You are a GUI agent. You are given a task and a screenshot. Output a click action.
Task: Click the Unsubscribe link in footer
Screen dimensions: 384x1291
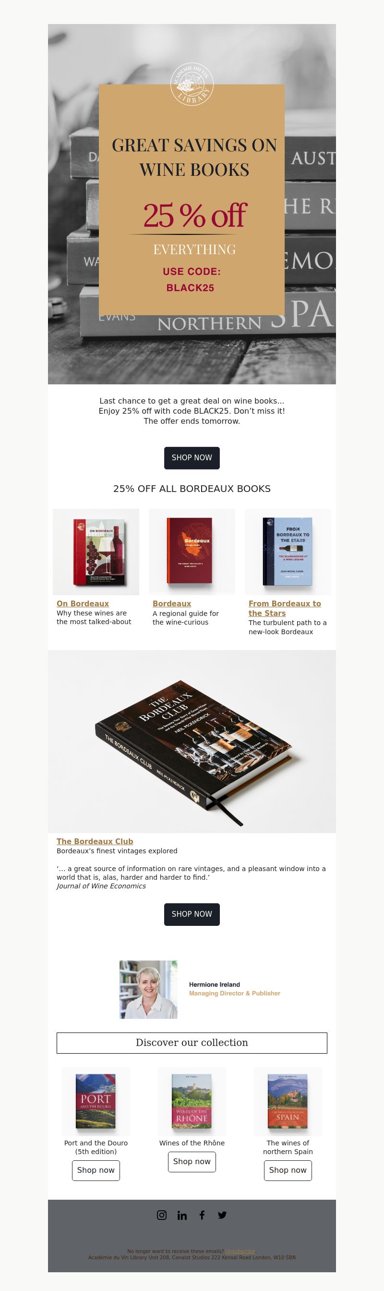[x=240, y=1252]
